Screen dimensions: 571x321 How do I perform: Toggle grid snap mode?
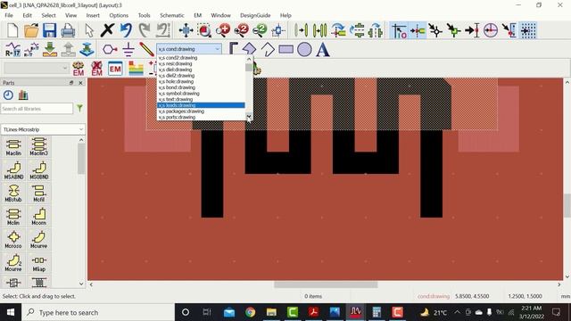527,30
